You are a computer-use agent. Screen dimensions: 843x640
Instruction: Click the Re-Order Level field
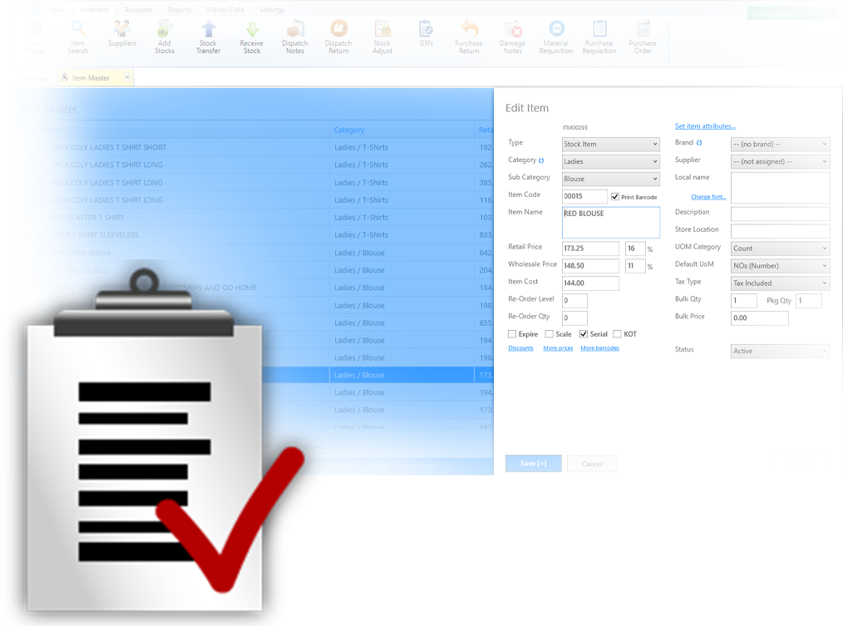tap(574, 300)
